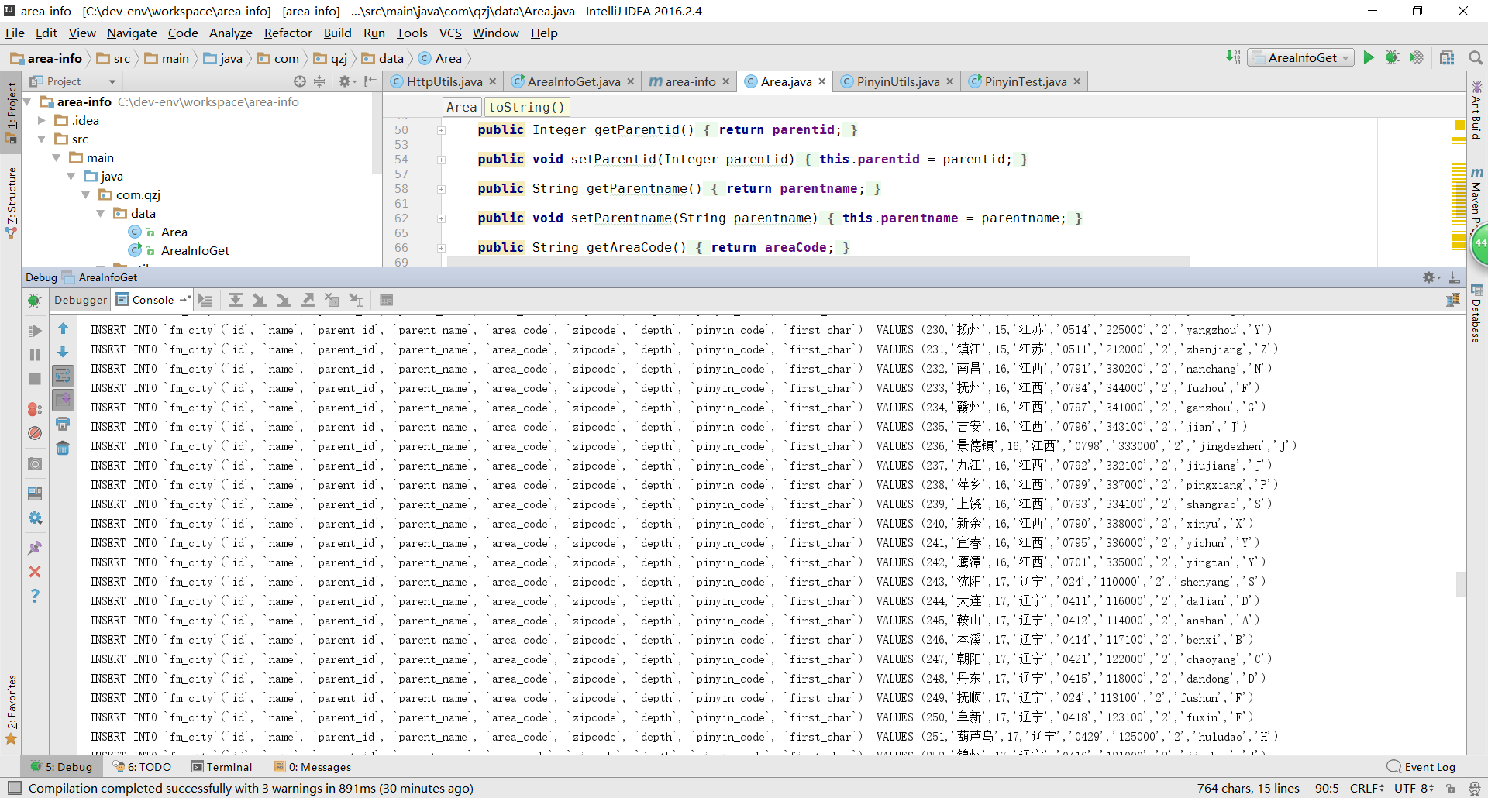This screenshot has height=798, width=1488.
Task: Open Event Log in status bar
Action: coord(1421,767)
